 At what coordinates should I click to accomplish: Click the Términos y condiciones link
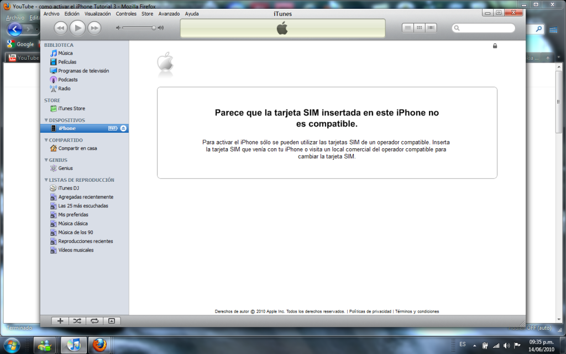coord(417,311)
